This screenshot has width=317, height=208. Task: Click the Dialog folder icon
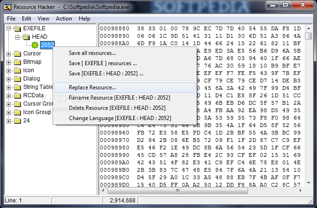(17, 79)
